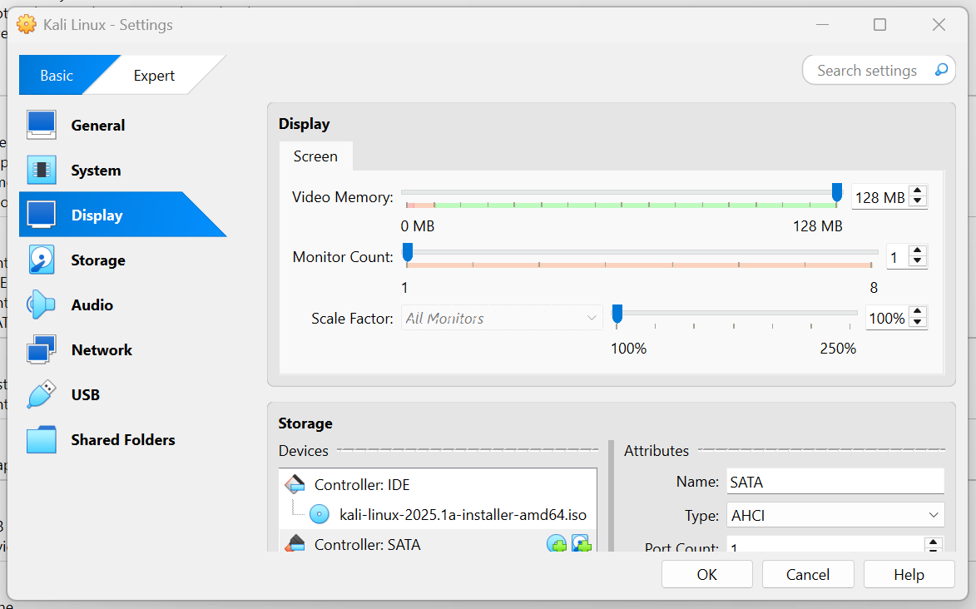Open the Storage disk icon
The width and height of the screenshot is (976, 609).
point(41,260)
